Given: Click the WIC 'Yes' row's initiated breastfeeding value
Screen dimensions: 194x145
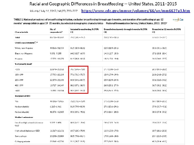Looking at the screenshot, I should point(78,101).
